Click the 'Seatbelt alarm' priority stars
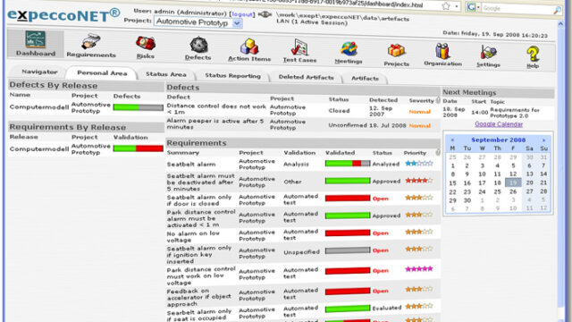This screenshot has height=322, width=572. coord(419,164)
